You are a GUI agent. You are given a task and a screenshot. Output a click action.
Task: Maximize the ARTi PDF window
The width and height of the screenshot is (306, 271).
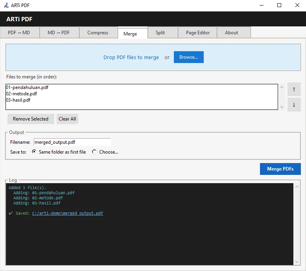pyautogui.click(x=279, y=5)
